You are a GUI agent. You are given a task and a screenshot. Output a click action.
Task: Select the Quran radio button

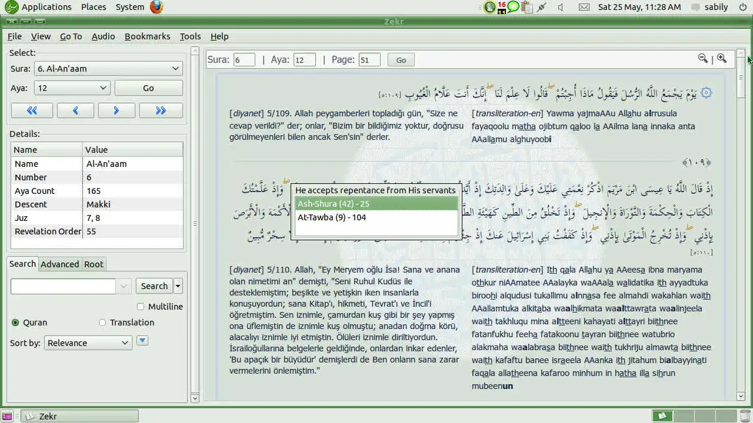click(15, 323)
